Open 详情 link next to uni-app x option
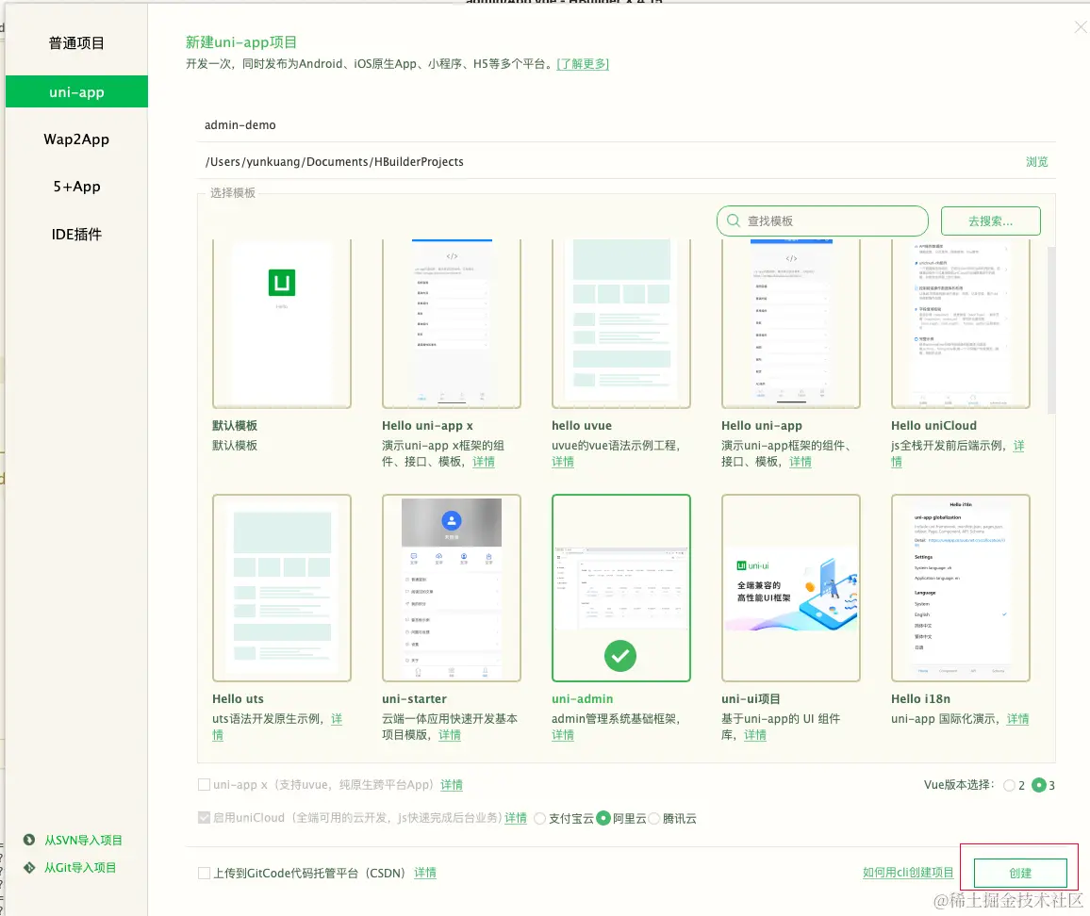The height and width of the screenshot is (916, 1090). pos(451,785)
